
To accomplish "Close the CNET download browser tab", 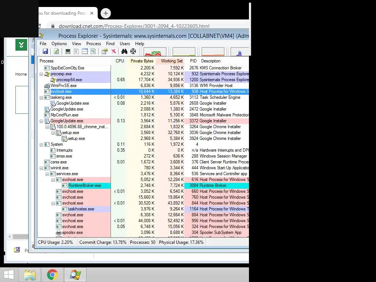I will [x=91, y=13].
